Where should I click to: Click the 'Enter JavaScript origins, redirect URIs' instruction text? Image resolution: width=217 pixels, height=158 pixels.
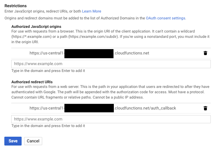pos(43,11)
